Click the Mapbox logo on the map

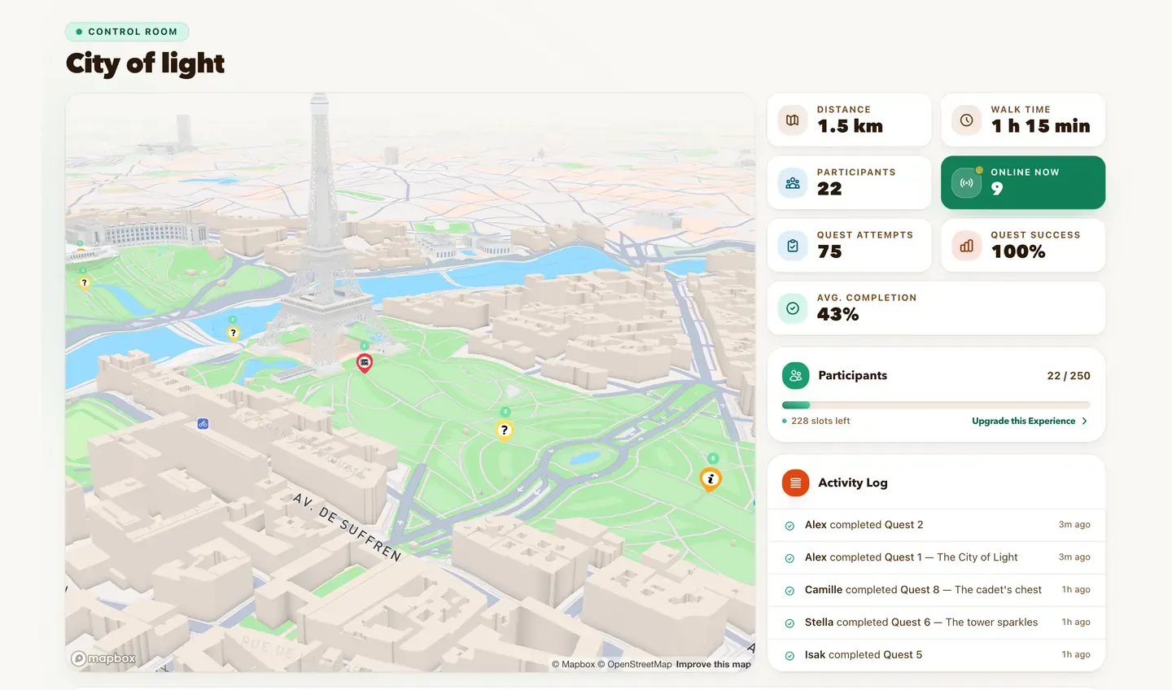(x=103, y=658)
